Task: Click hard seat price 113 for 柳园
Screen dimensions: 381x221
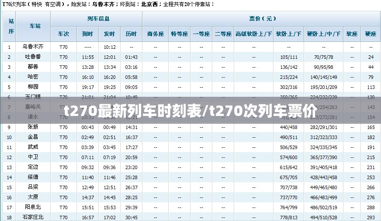Action: [x=371, y=87]
